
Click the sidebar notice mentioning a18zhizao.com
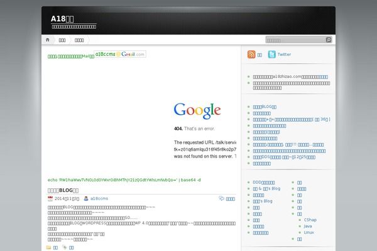[290, 77]
